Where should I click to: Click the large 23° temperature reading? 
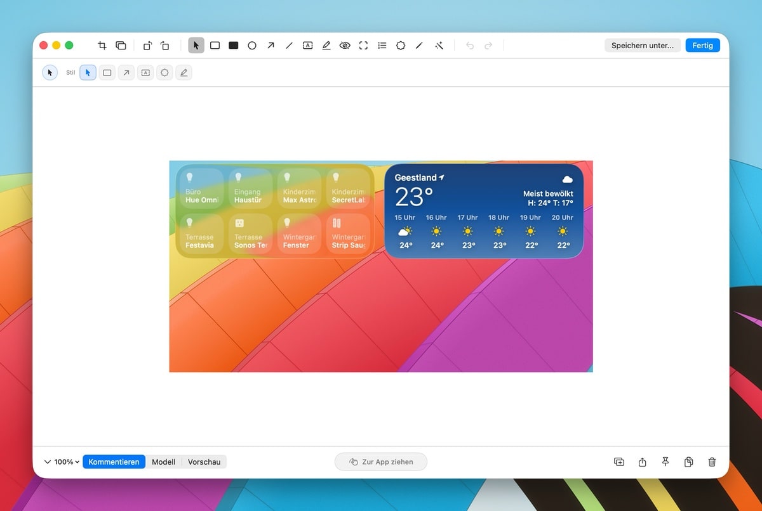click(414, 197)
